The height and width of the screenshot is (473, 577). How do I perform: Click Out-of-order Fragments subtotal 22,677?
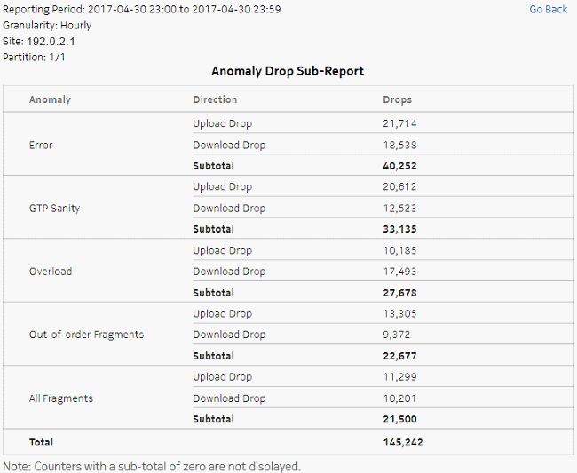[x=399, y=356]
